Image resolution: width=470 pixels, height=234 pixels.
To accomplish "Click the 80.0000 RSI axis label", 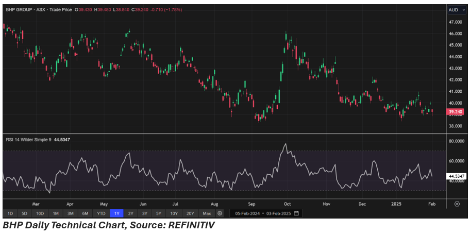I will 457,141.
